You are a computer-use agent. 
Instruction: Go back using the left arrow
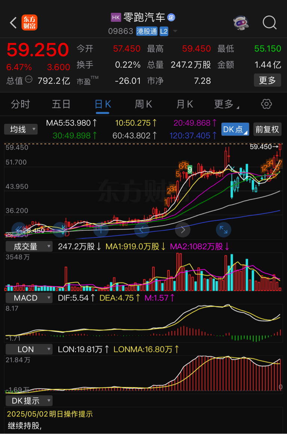tap(13, 23)
